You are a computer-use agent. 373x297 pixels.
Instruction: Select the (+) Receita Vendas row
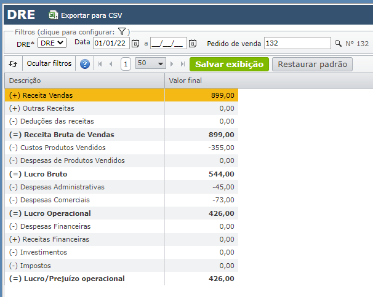coord(121,95)
